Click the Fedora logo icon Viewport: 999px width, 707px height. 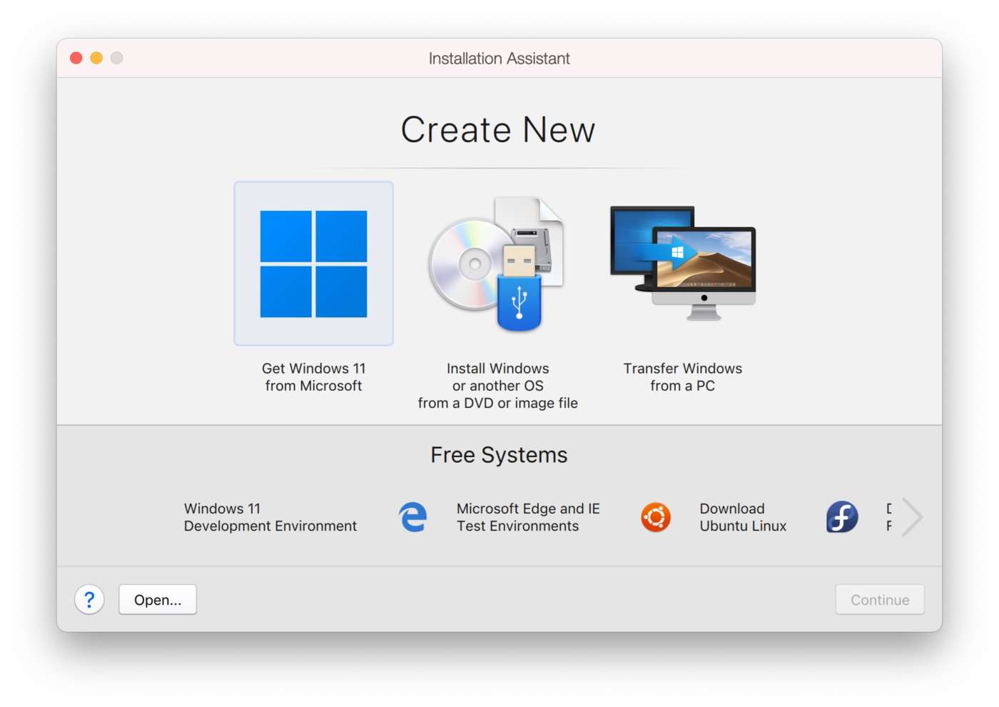(842, 517)
